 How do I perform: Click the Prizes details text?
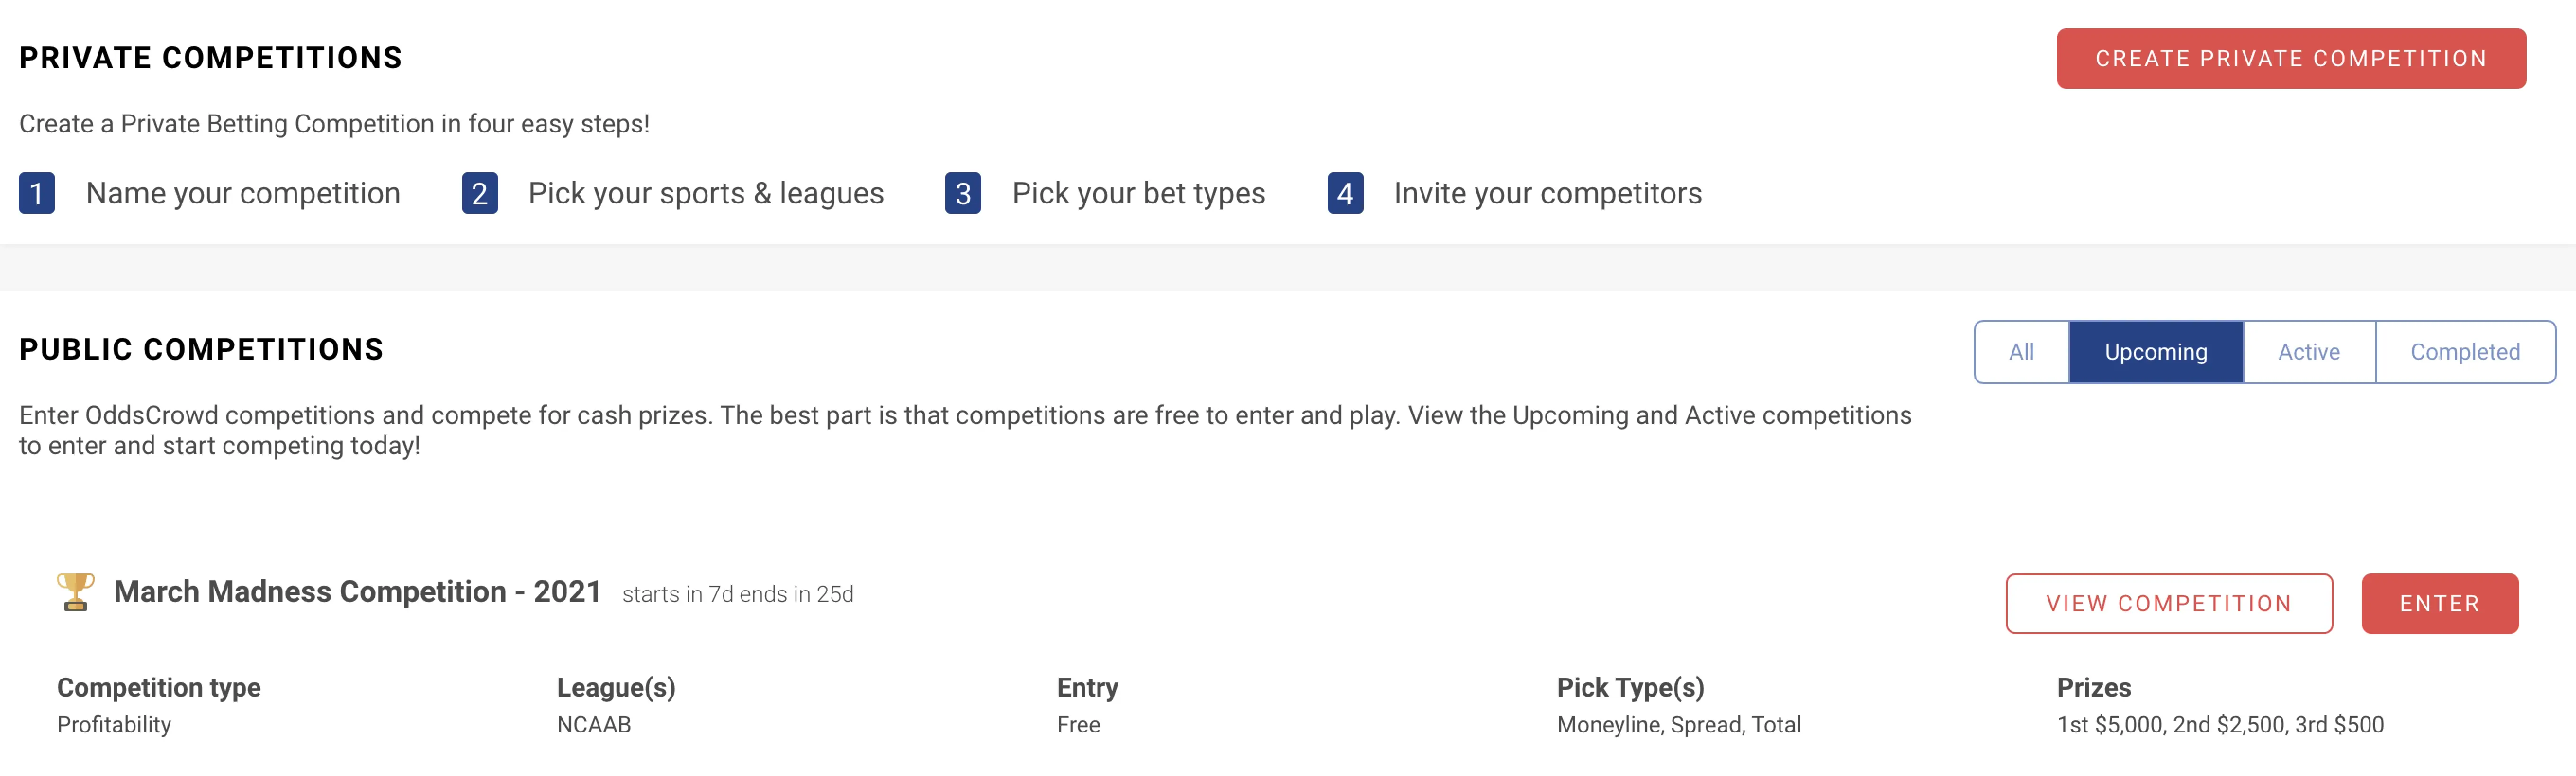click(x=2220, y=724)
